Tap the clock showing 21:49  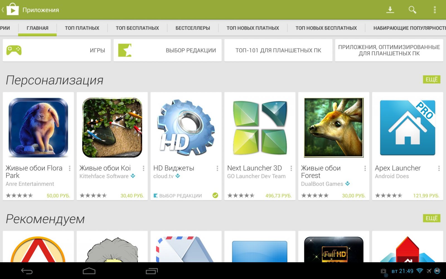tap(406, 271)
